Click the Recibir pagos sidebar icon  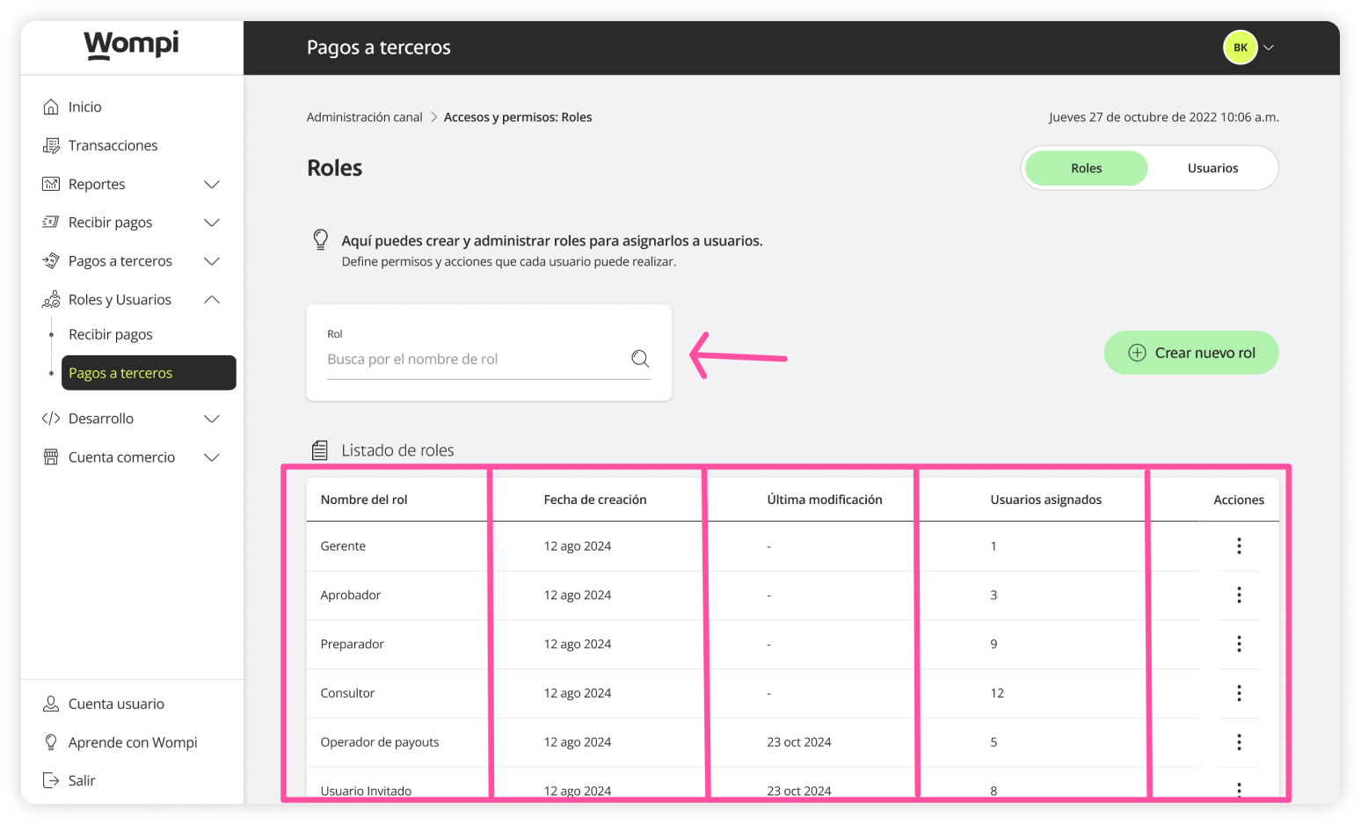click(52, 222)
